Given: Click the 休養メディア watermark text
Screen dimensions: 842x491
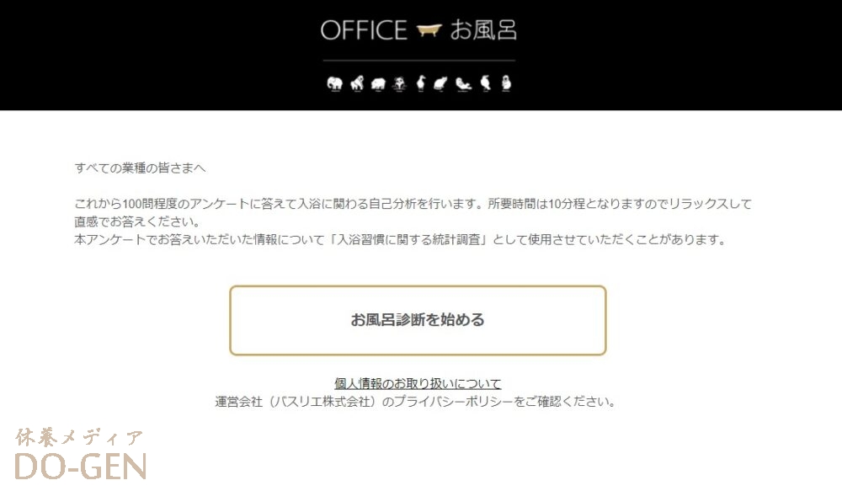Looking at the screenshot, I should [x=79, y=438].
